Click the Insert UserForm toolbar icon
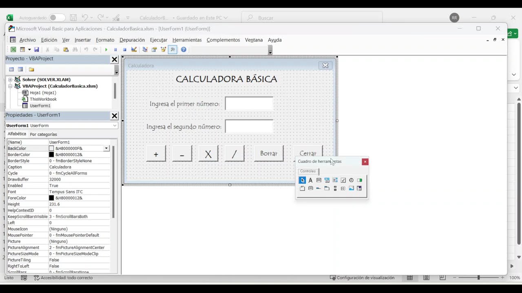This screenshot has width=522, height=293. (x=22, y=50)
